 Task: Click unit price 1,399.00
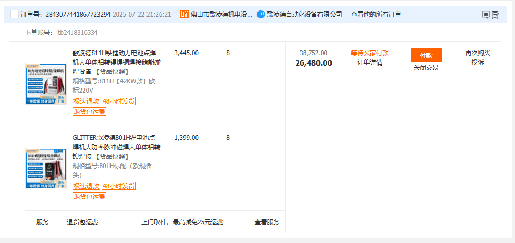coord(186,138)
